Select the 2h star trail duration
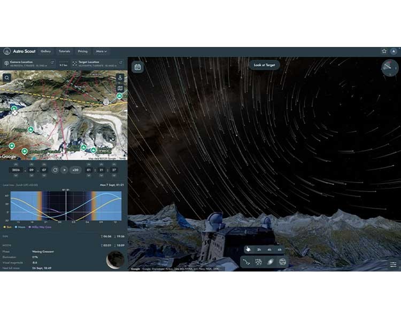 (x=259, y=250)
